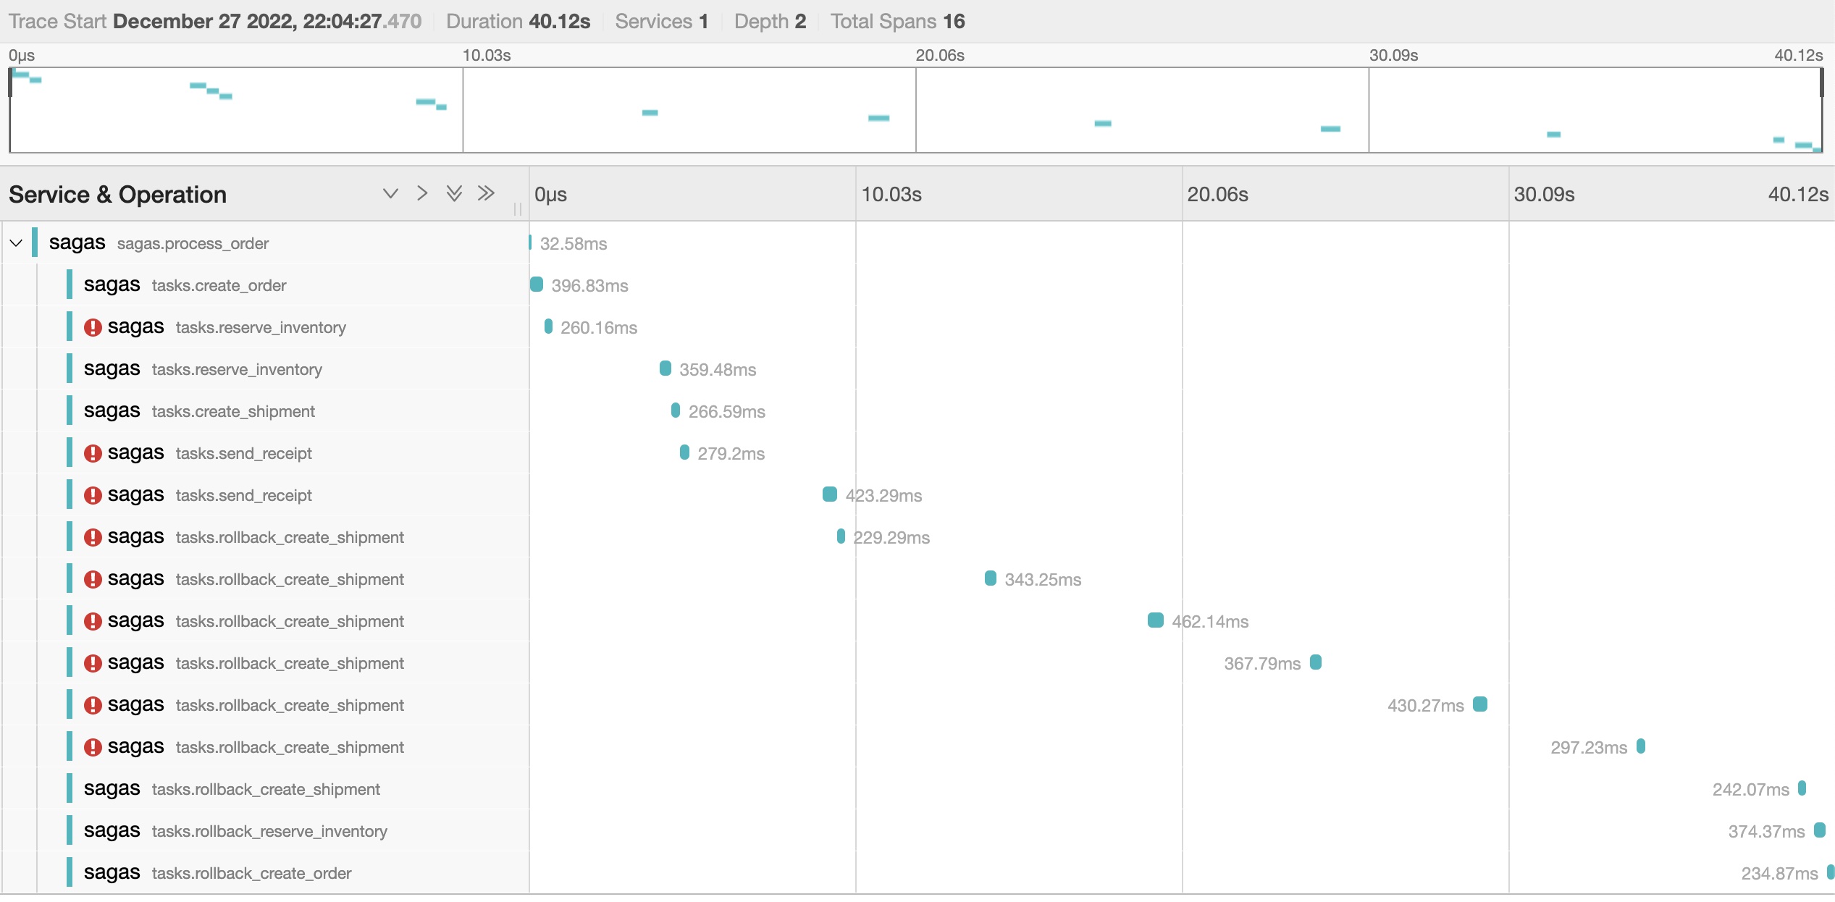Click error icon on 367.79ms rollback_create_shipment row
Screen dimensions: 1835x902
pyautogui.click(x=93, y=663)
